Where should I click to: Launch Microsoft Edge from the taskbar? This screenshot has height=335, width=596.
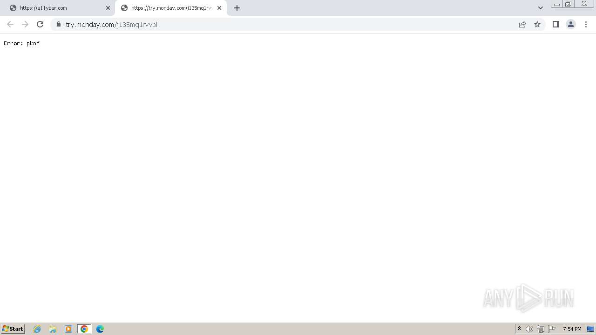pyautogui.click(x=100, y=329)
